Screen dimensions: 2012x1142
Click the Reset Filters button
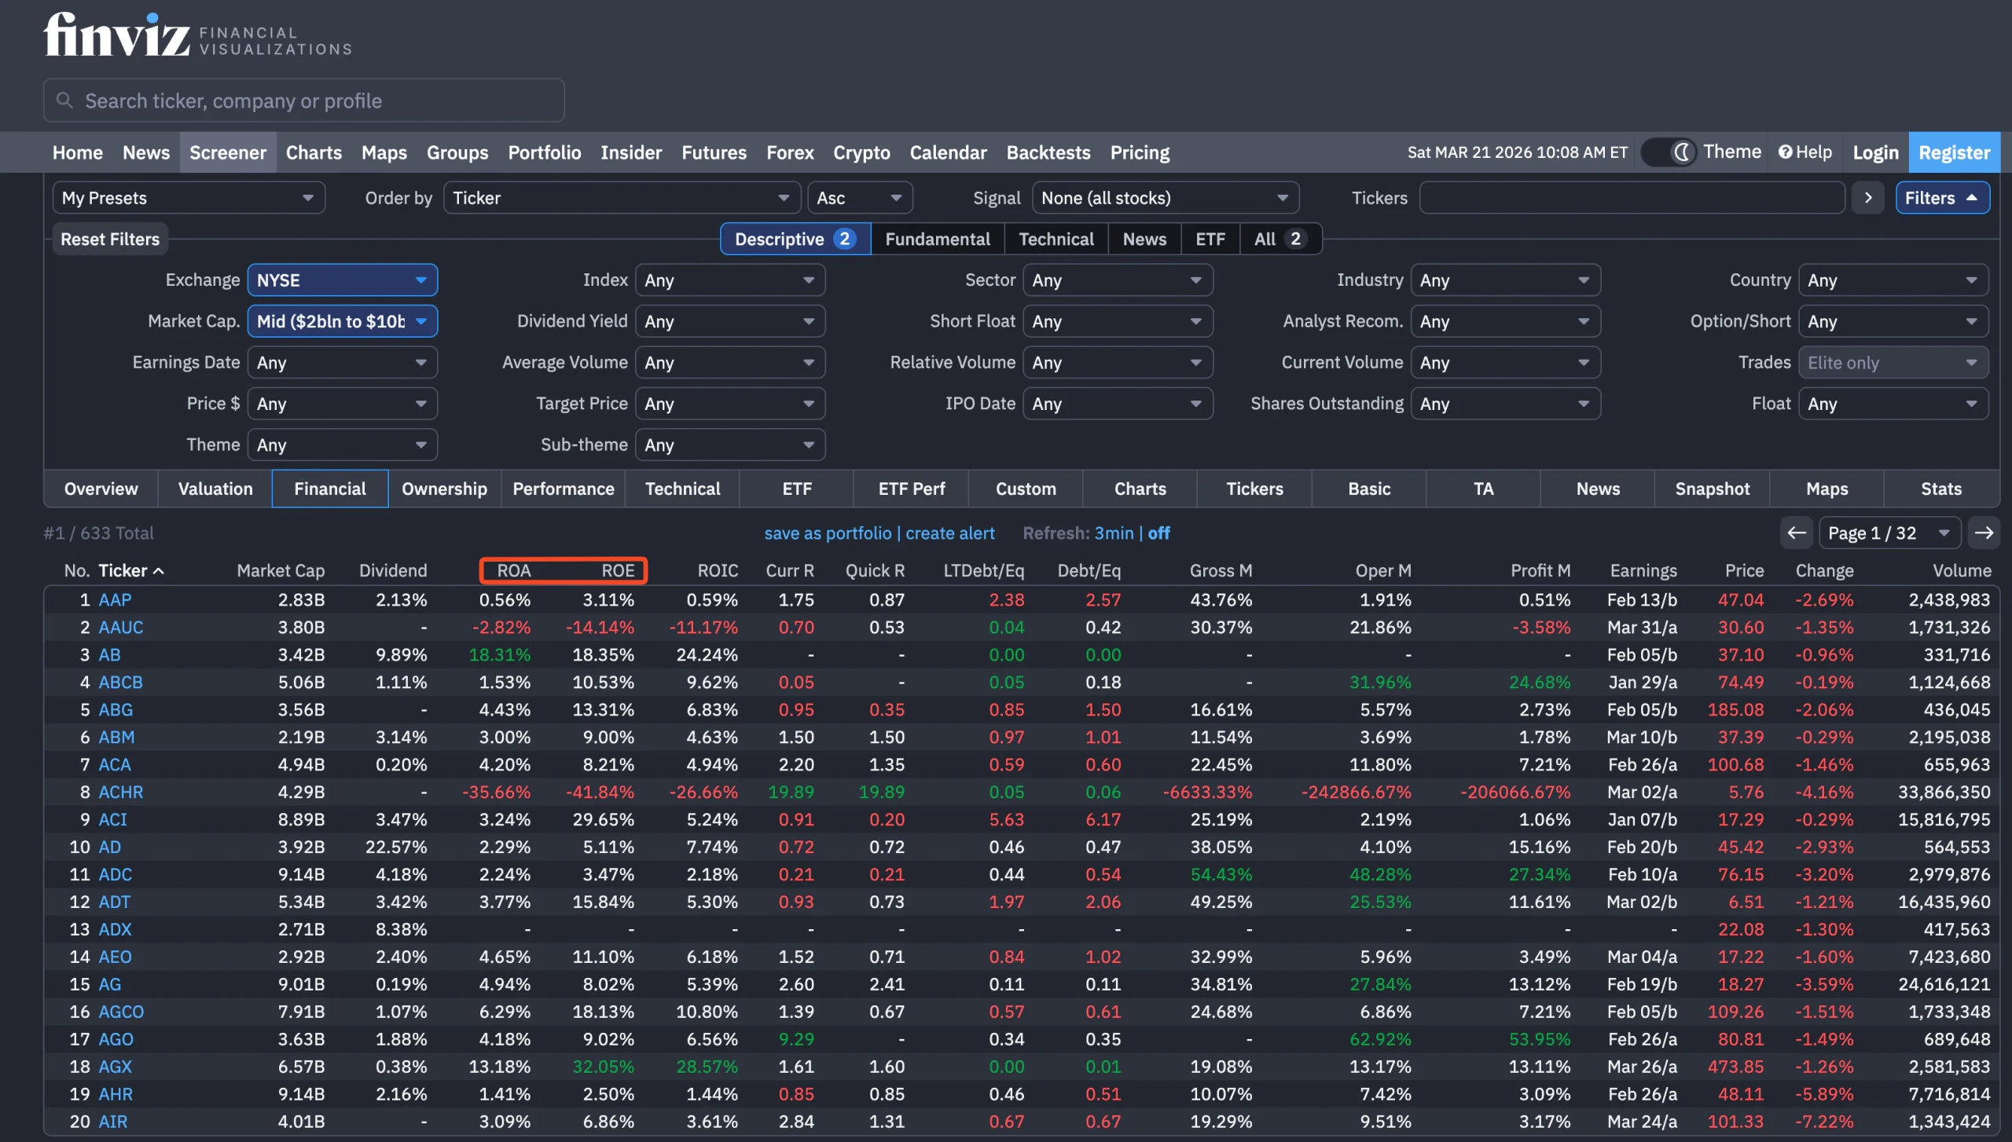coord(109,239)
